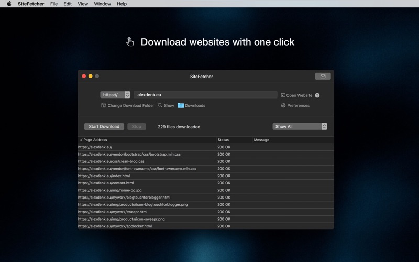Click the Downloads folder name label
The image size is (419, 262).
[195, 106]
